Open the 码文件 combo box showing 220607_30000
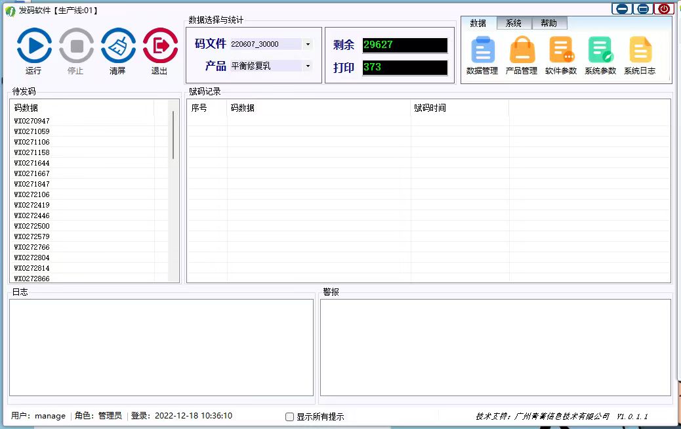This screenshot has width=681, height=429. pos(265,45)
